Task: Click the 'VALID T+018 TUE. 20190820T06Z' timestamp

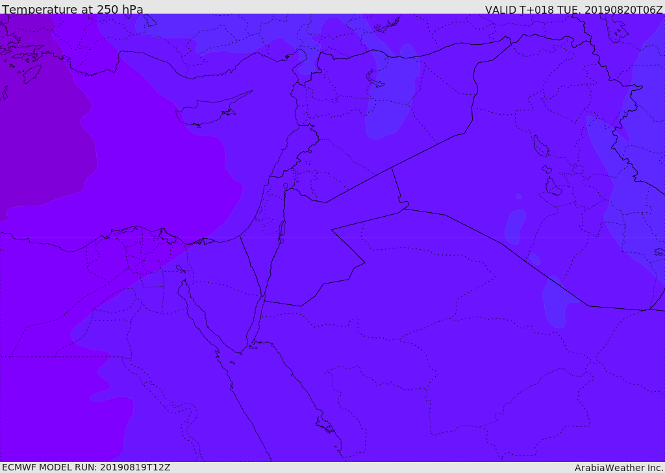Action: coord(574,9)
